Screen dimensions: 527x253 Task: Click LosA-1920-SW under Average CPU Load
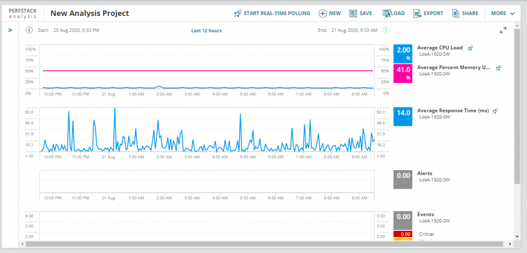click(x=434, y=54)
